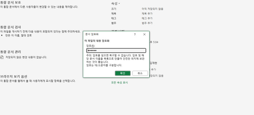This screenshot has height=115, width=254.
Task: Expand the 속성 dropdown
Action: coord(116,3)
